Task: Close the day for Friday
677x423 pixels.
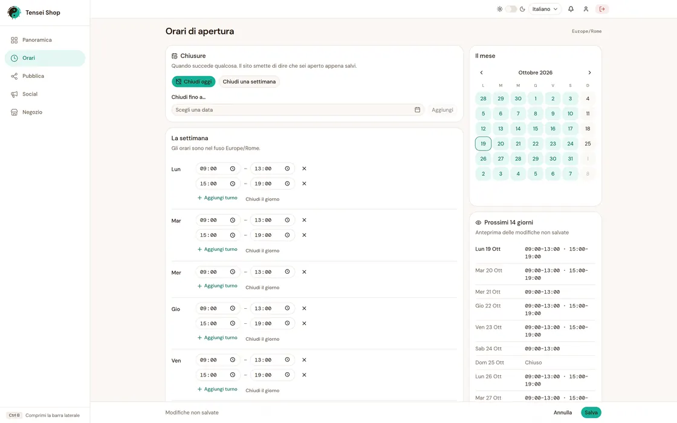Action: pyautogui.click(x=262, y=390)
